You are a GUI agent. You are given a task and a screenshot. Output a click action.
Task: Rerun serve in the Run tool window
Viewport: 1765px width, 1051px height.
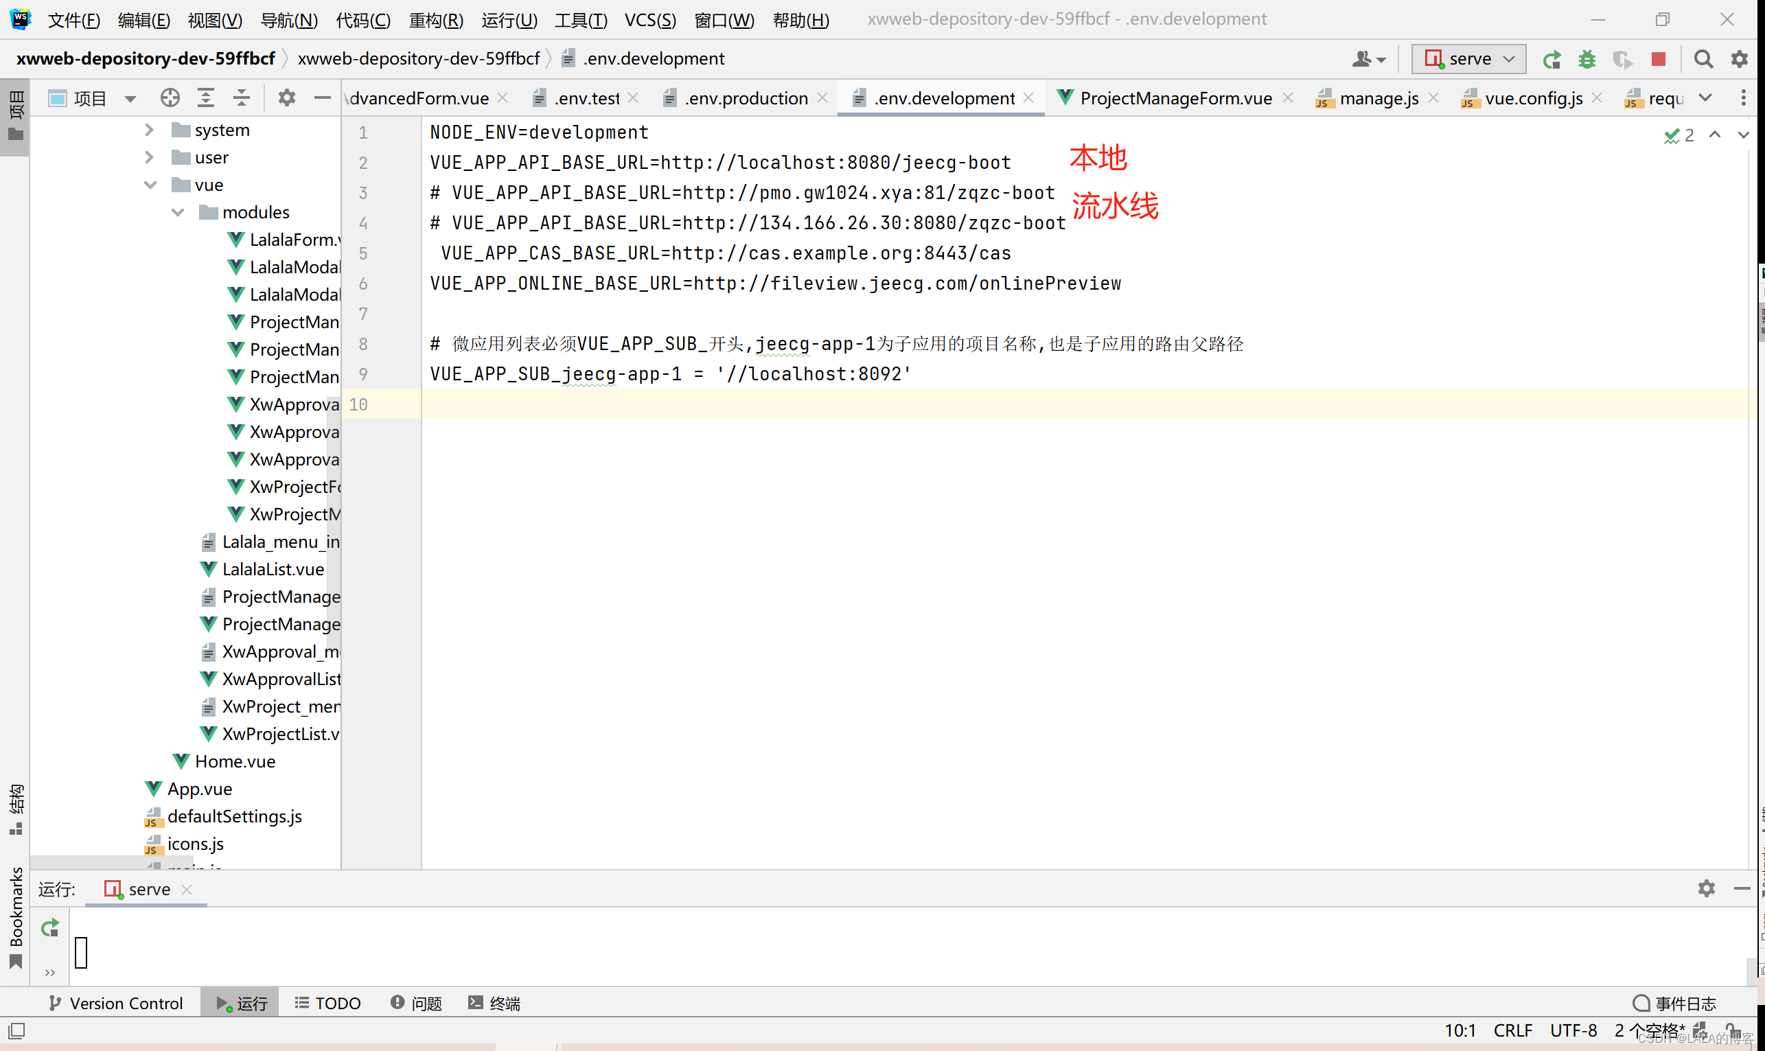pos(49,927)
